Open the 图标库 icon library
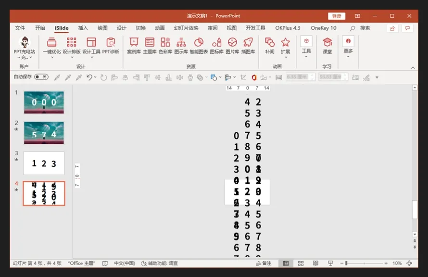 pos(217,43)
